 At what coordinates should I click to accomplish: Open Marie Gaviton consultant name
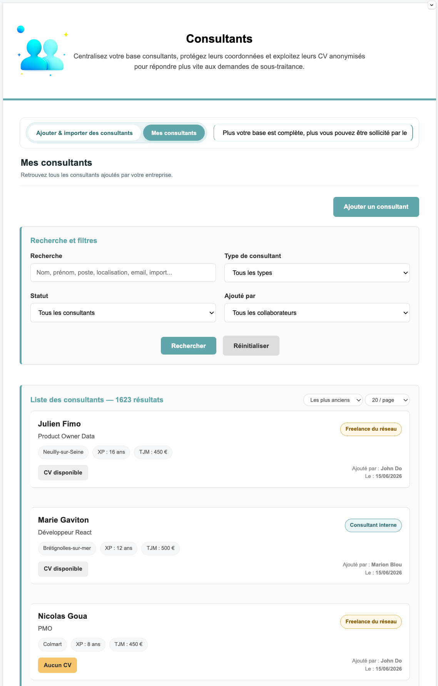point(64,520)
